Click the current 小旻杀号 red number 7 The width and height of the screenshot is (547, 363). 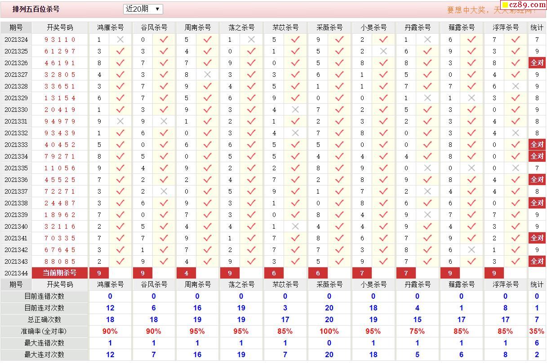pyautogui.click(x=362, y=273)
